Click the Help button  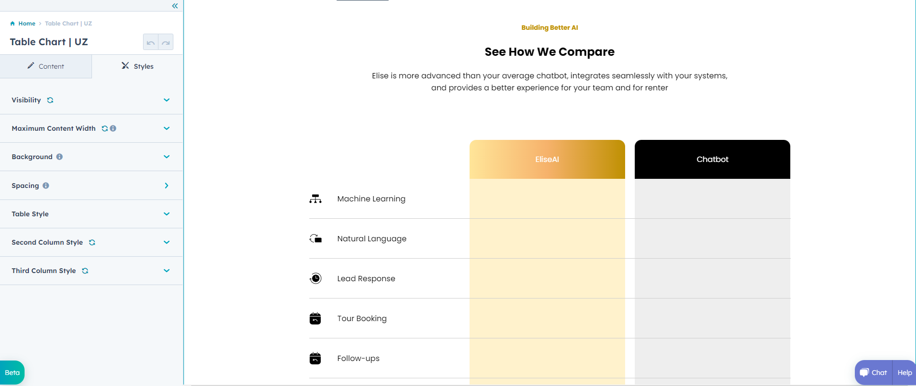[x=904, y=373]
